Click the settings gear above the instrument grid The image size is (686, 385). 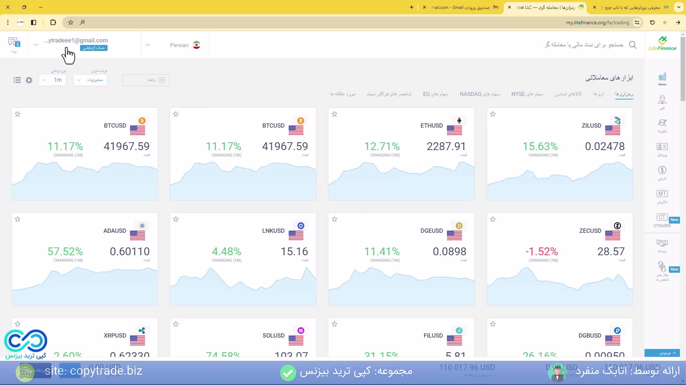click(29, 80)
